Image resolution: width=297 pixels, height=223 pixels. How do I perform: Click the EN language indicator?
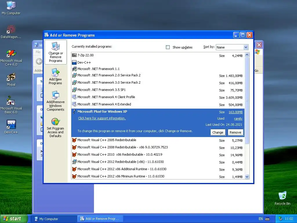[x=261, y=219]
